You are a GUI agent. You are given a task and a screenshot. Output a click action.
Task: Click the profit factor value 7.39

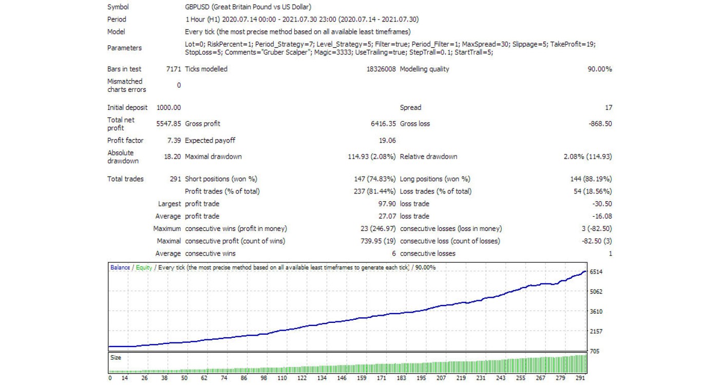click(x=174, y=141)
